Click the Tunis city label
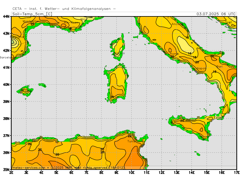 pyautogui.click(x=131, y=141)
